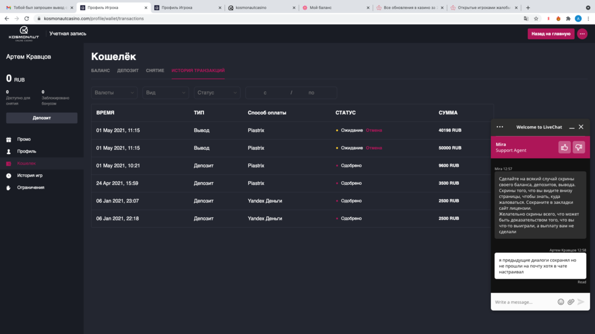595x334 pixels.
Task: Open the Снятие withdrawal tab
Action: point(155,71)
